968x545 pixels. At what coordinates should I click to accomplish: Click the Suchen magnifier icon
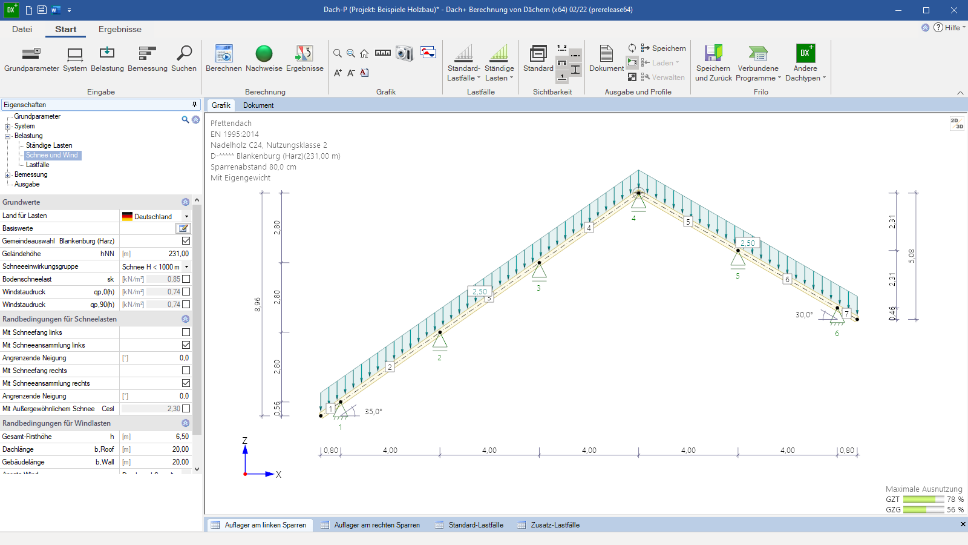click(184, 59)
